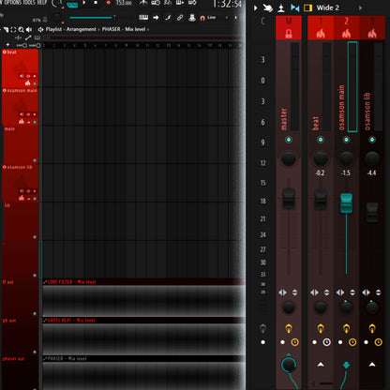
Task: Click the playlist select-region icon
Action: pos(13,30)
